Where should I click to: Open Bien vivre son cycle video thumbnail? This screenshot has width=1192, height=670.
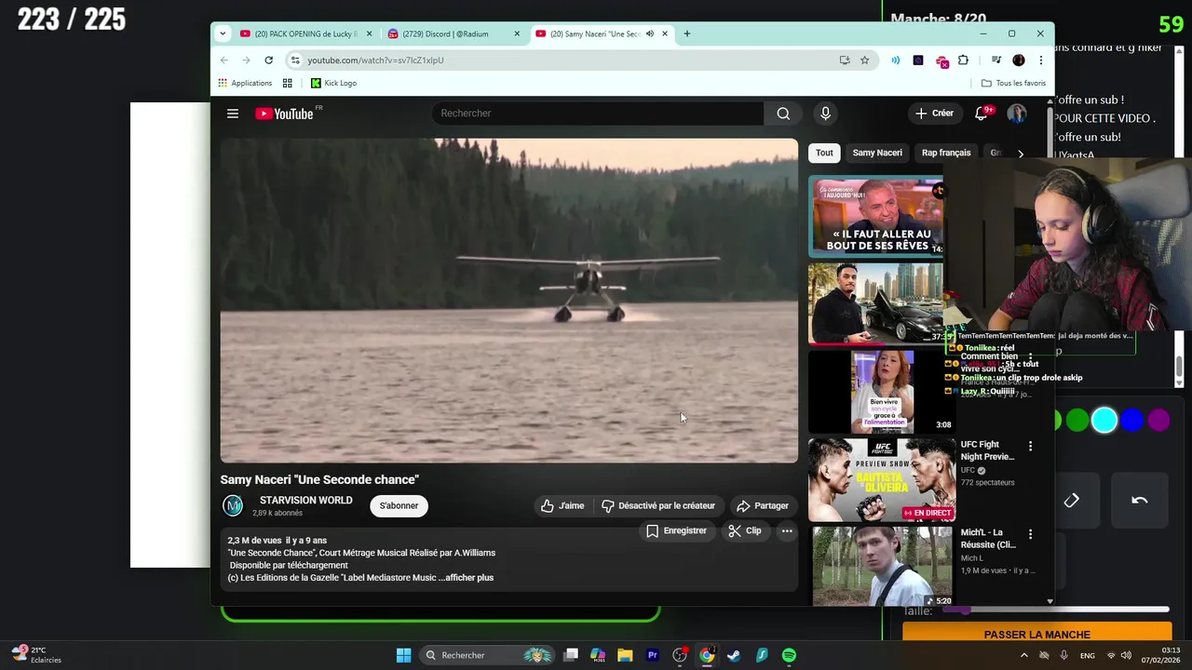[x=882, y=392]
